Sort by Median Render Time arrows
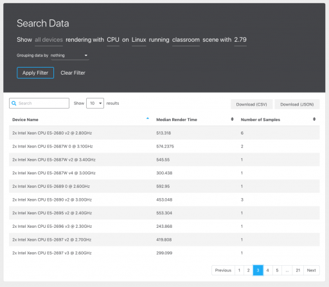329x287 pixels. click(x=232, y=119)
